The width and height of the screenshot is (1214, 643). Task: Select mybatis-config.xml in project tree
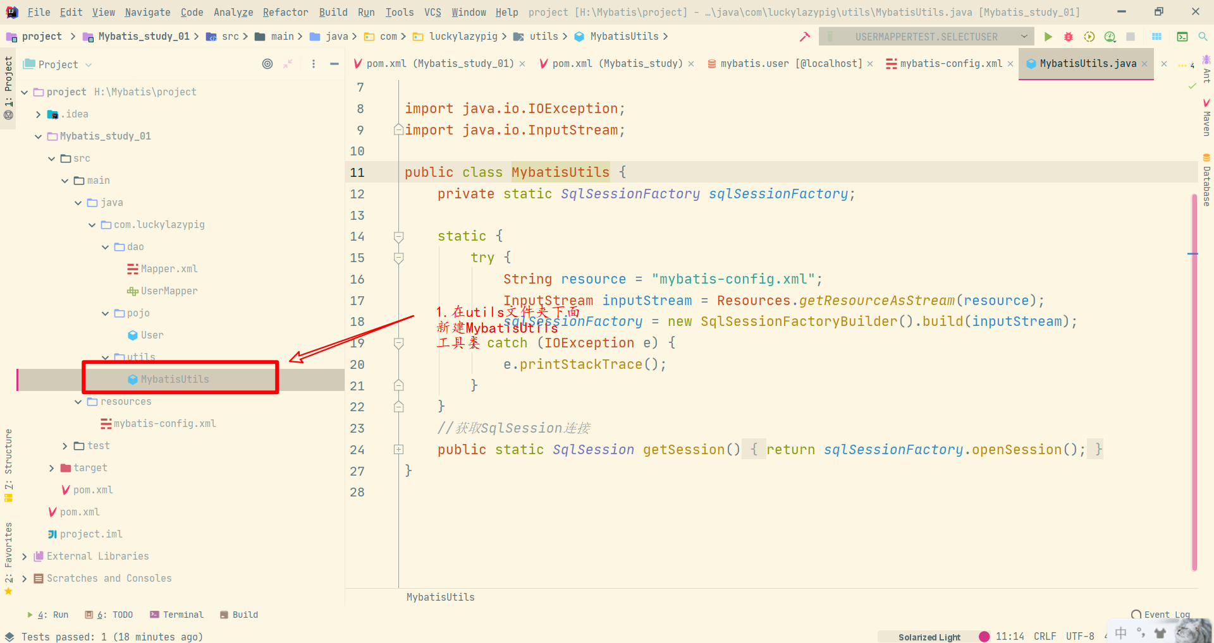pos(158,424)
